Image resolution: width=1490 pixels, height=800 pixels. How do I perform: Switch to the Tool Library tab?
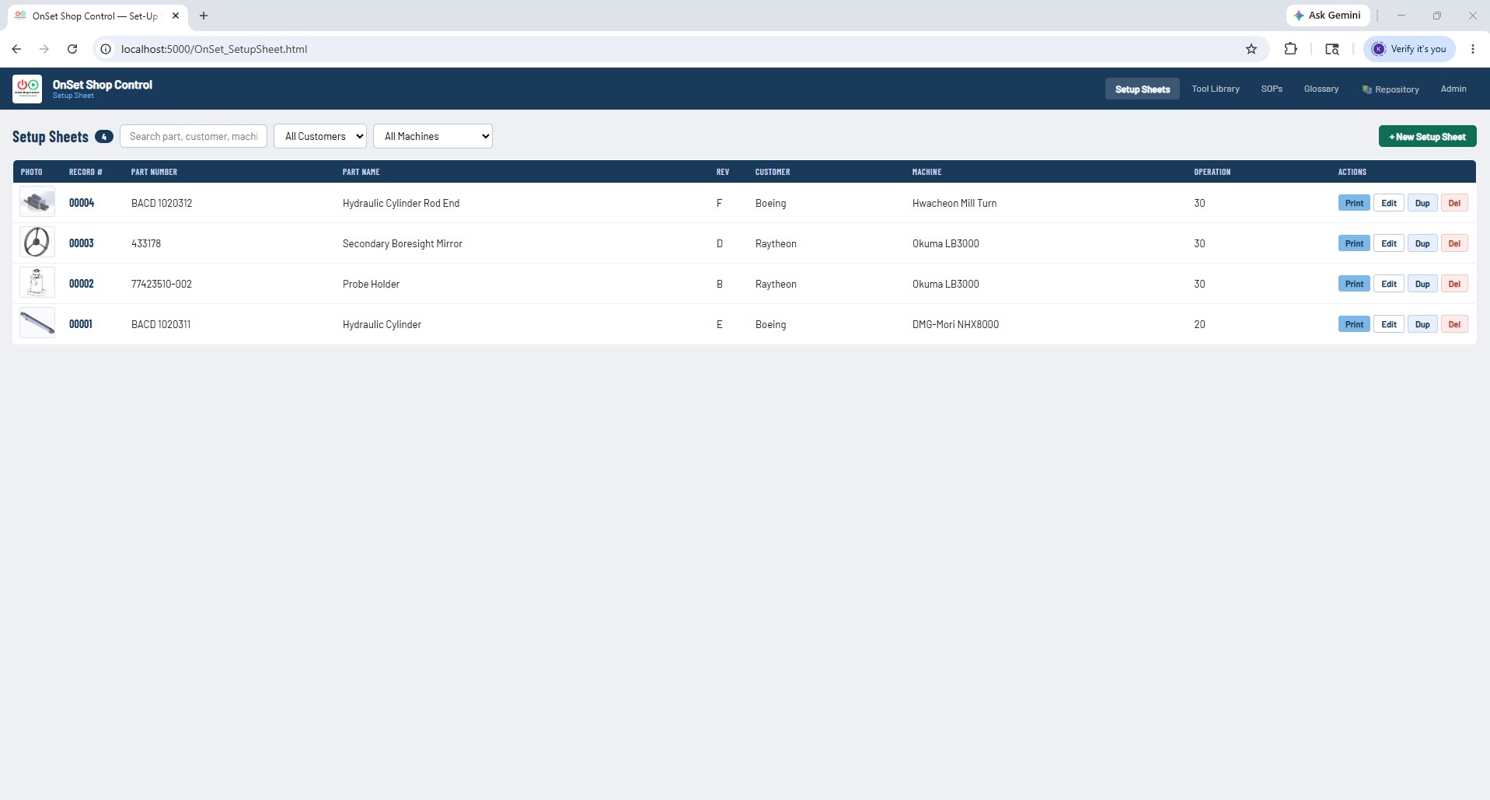(x=1216, y=89)
